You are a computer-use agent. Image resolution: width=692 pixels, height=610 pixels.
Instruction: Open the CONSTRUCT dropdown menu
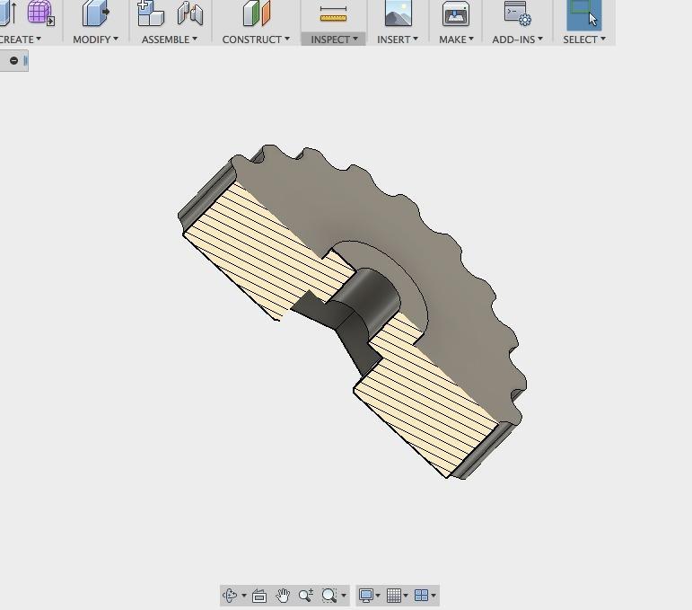256,40
